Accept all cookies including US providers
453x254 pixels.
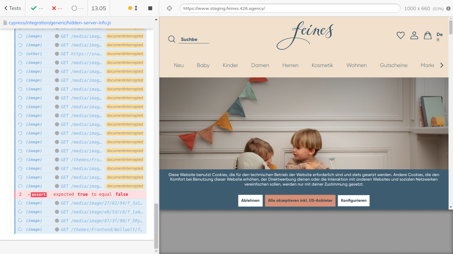point(300,200)
